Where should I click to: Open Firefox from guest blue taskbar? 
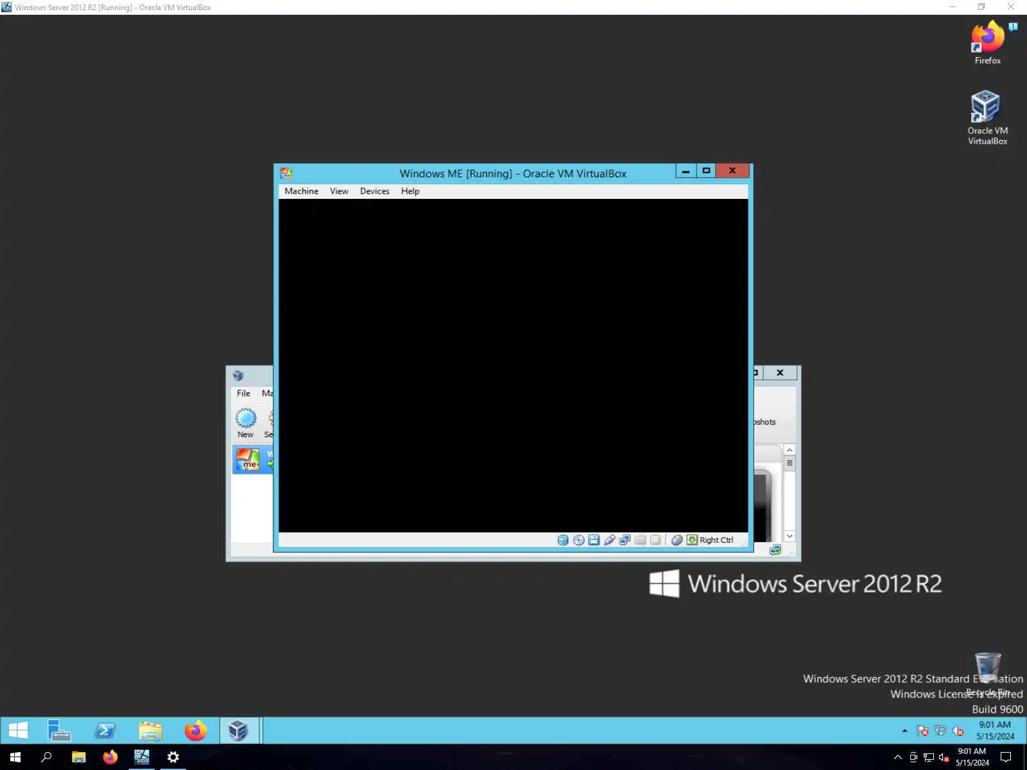click(x=196, y=730)
